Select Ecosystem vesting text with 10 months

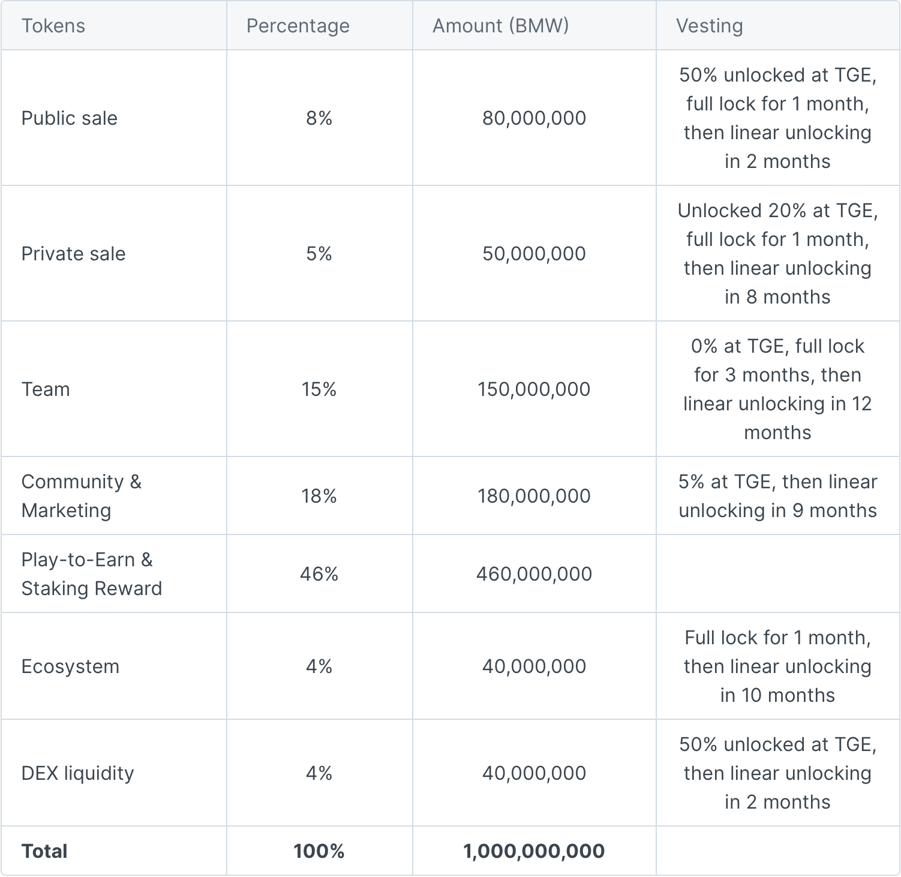[x=777, y=666]
